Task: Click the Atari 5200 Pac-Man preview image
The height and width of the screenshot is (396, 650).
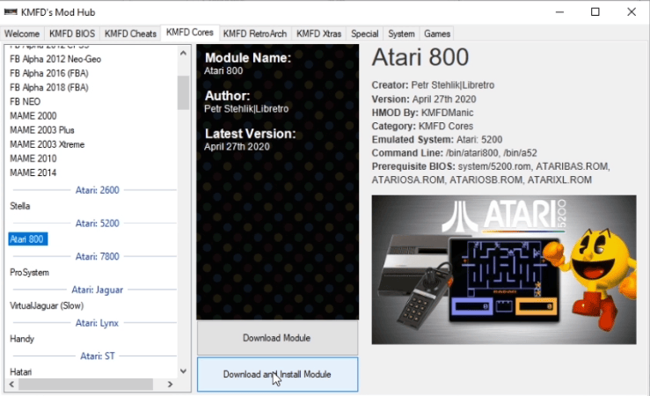Action: coord(504,269)
